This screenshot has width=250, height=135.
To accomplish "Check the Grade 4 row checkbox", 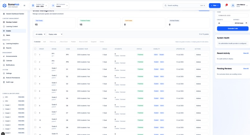I will click(x=35, y=91).
